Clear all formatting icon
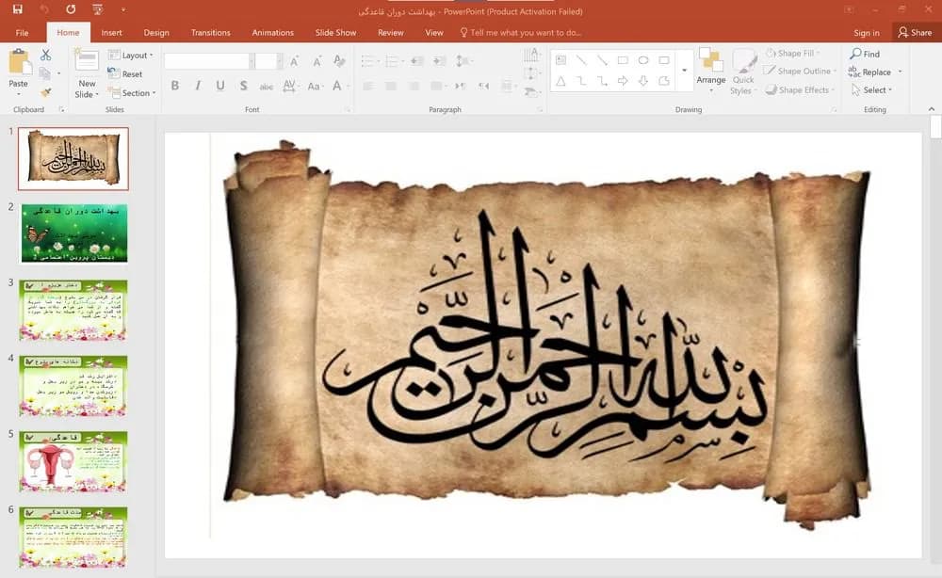This screenshot has height=578, width=942. (x=339, y=61)
